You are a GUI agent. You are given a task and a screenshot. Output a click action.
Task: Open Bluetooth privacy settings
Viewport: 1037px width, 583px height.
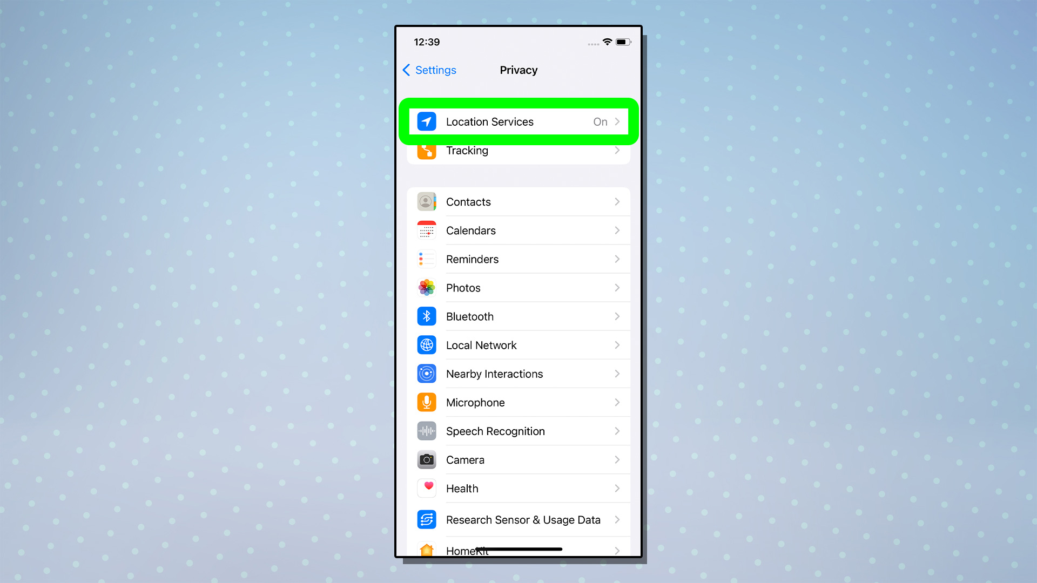tap(518, 316)
